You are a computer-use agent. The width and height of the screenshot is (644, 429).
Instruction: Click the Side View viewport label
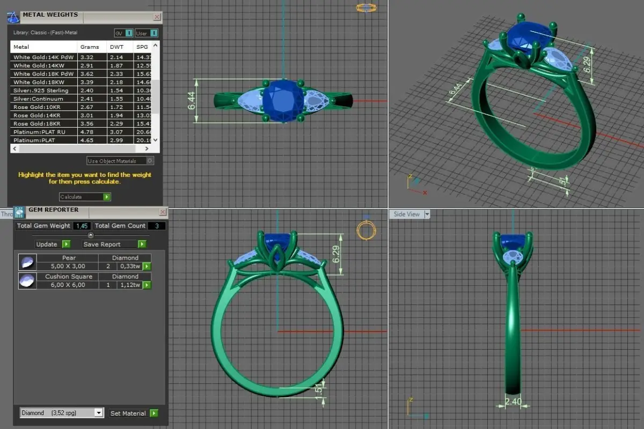coord(407,214)
